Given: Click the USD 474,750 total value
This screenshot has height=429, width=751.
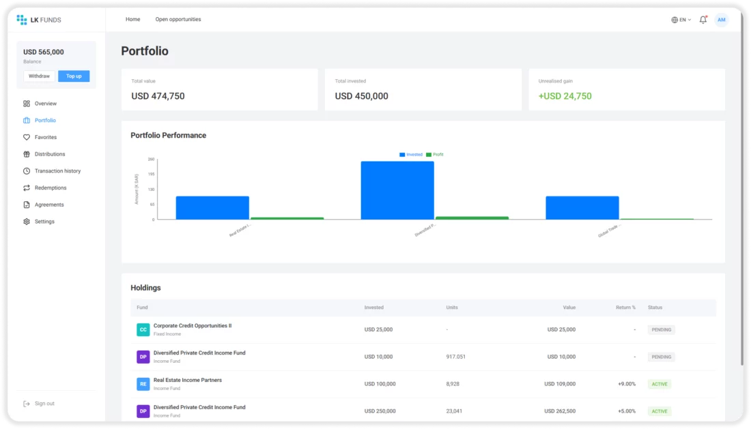Looking at the screenshot, I should [158, 96].
